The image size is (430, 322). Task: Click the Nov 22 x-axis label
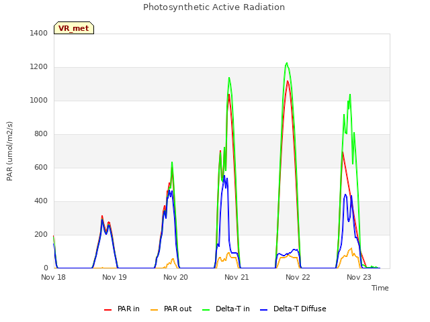[x=298, y=277]
